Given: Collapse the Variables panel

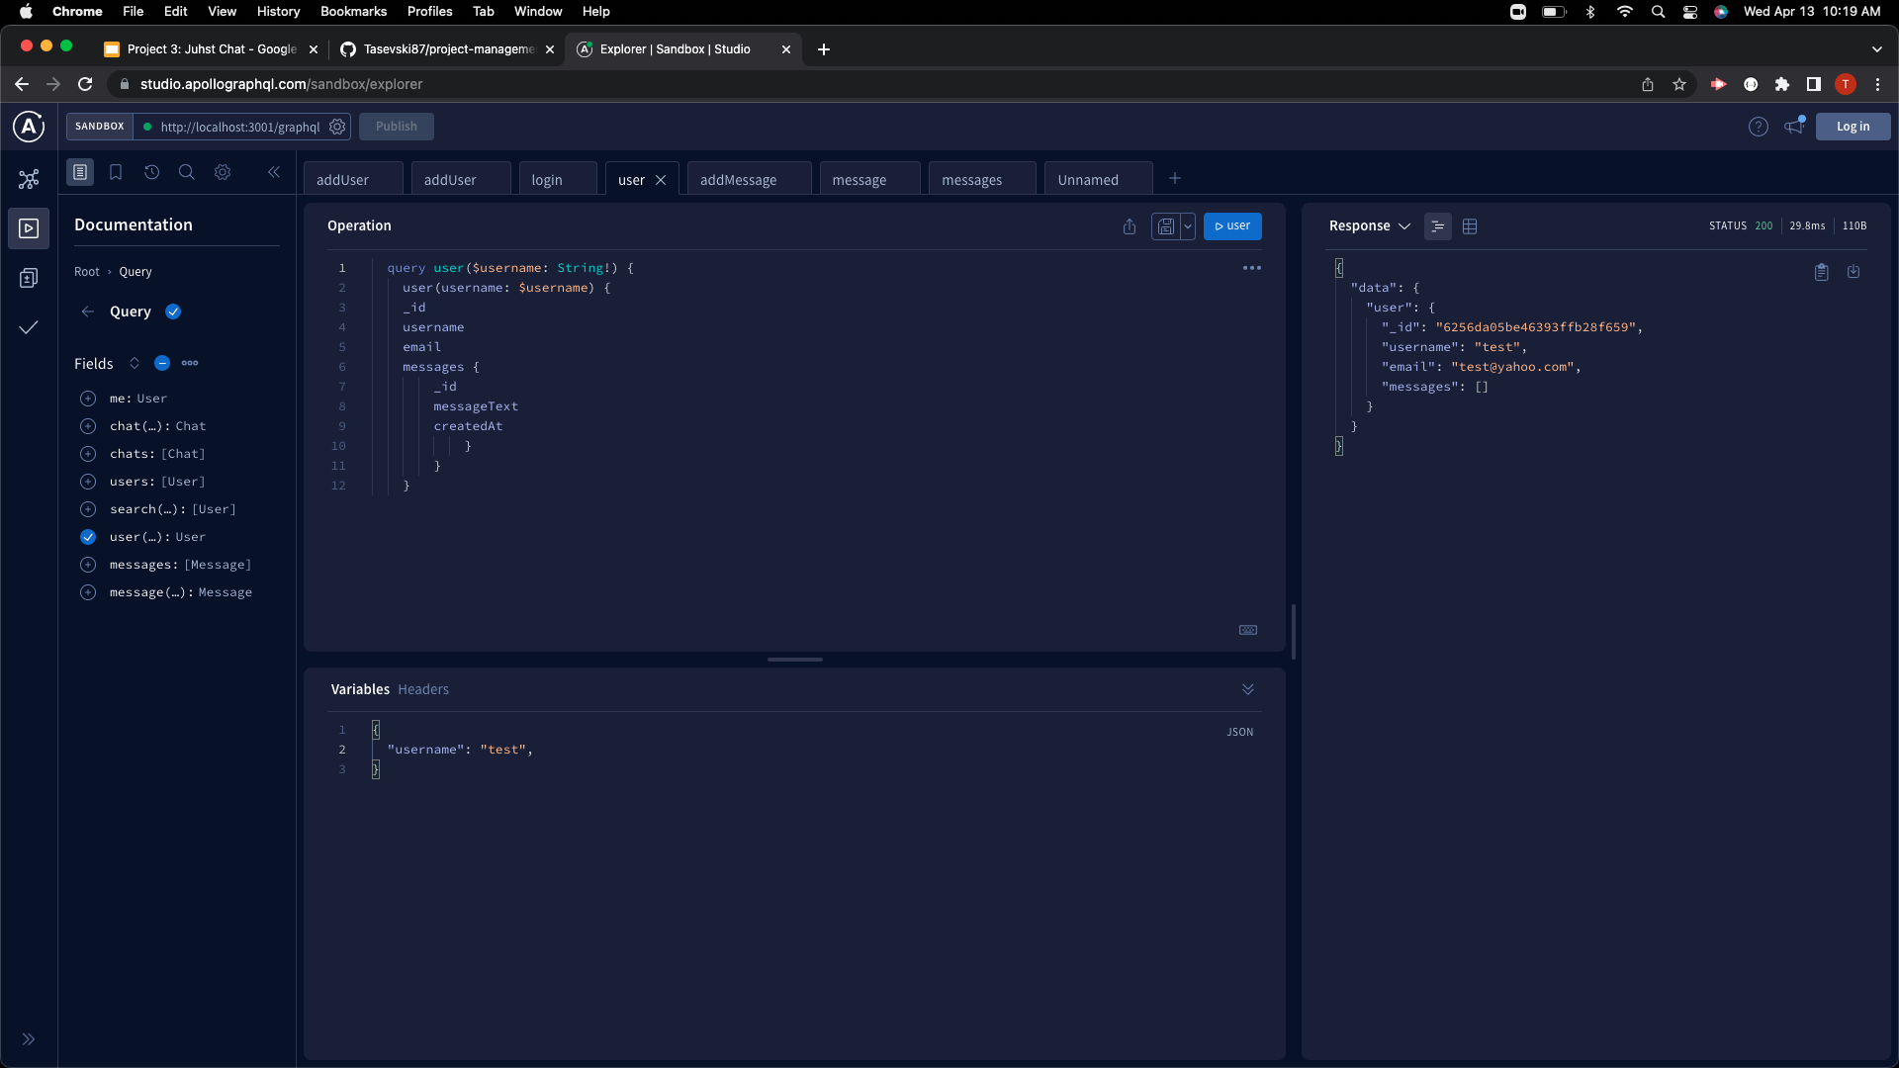Looking at the screenshot, I should [x=1247, y=689].
